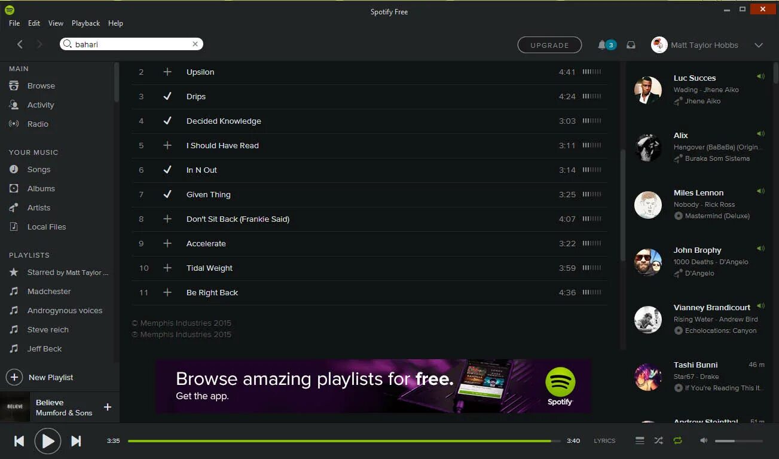Open the Edit menu
779x459 pixels.
point(34,23)
